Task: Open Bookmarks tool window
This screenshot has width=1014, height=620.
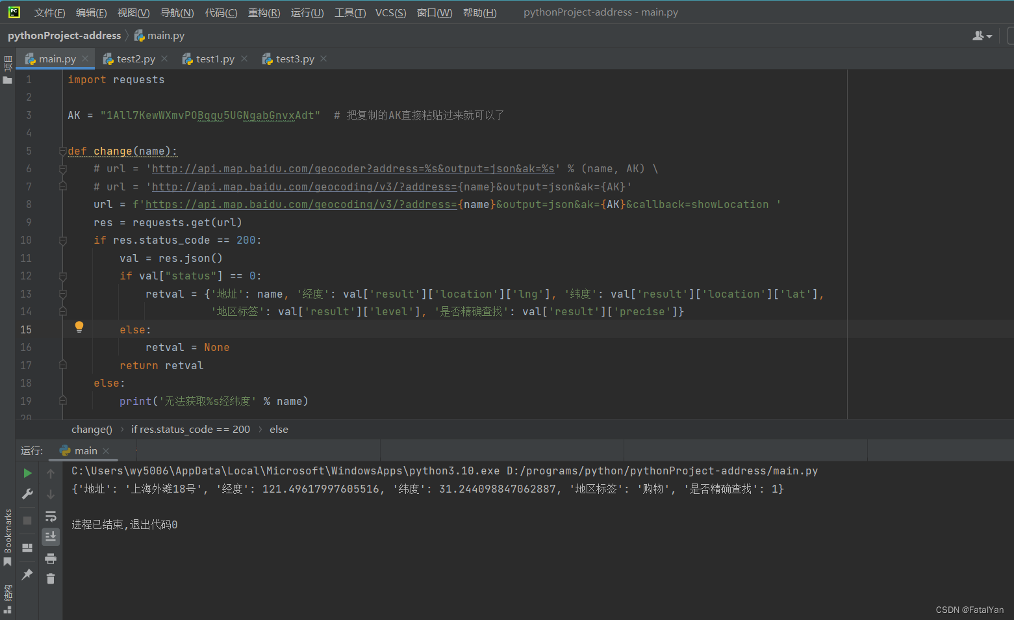Action: coord(7,537)
